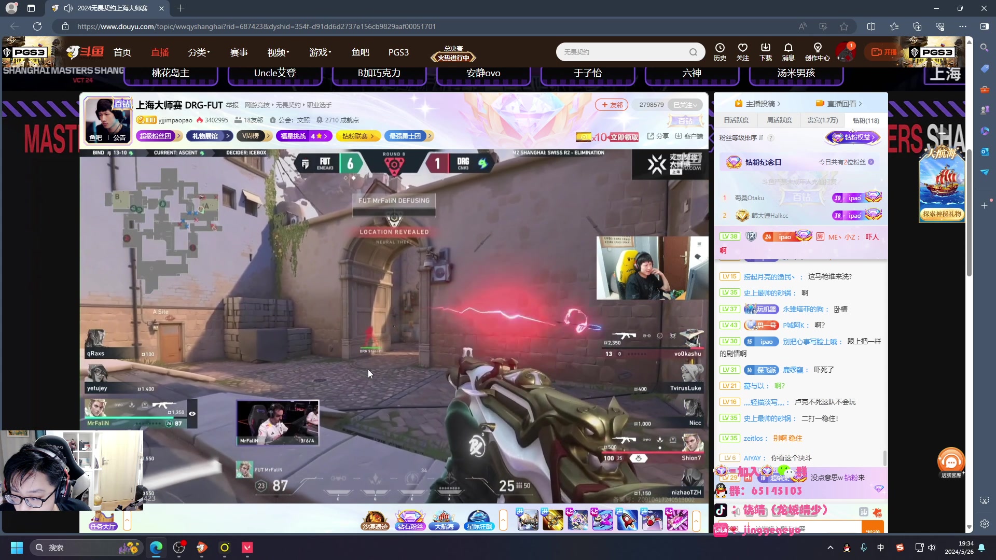This screenshot has height=560, width=996.
Task: Show hidden system tray icons chevron
Action: click(830, 548)
